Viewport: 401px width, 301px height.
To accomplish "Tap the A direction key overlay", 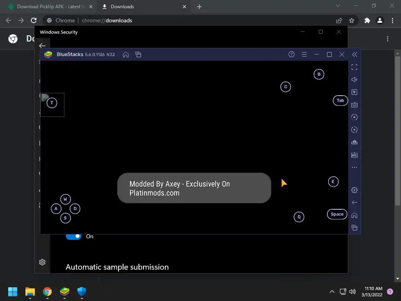I will (56, 209).
